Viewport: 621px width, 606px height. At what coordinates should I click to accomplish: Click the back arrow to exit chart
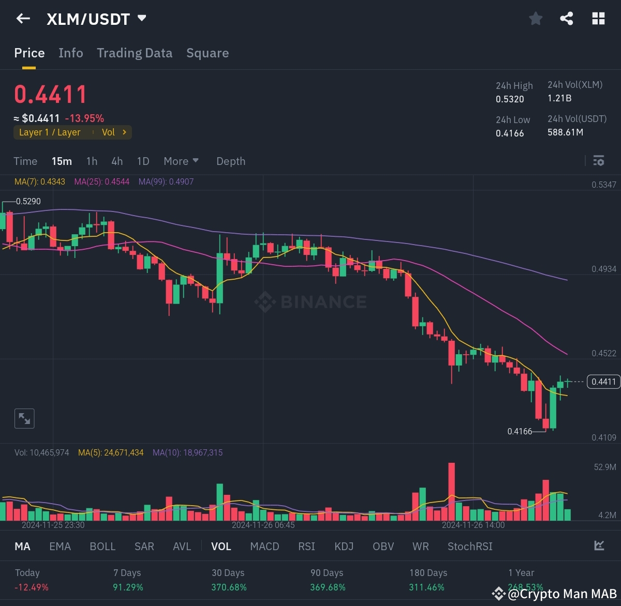click(23, 18)
